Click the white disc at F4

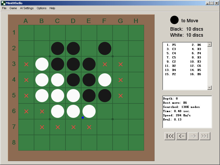(105, 80)
